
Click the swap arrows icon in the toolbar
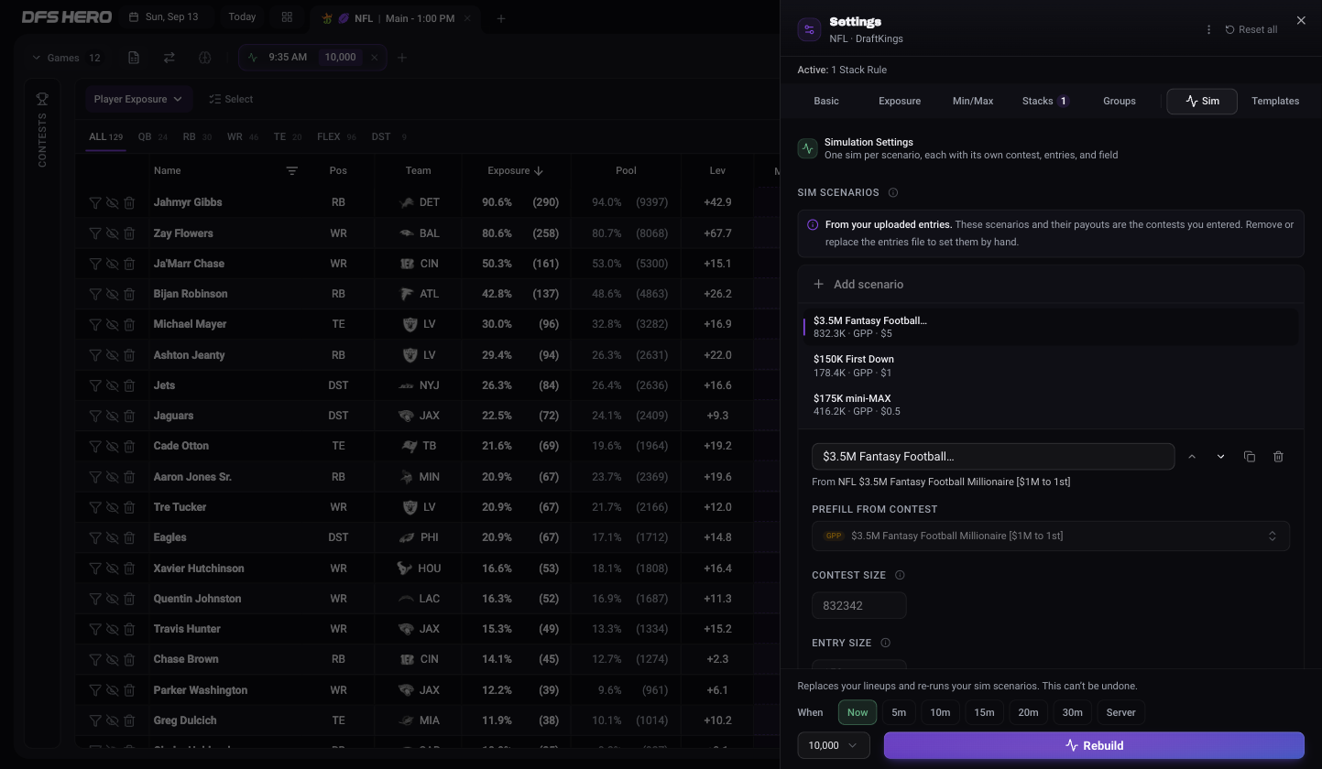tap(169, 58)
